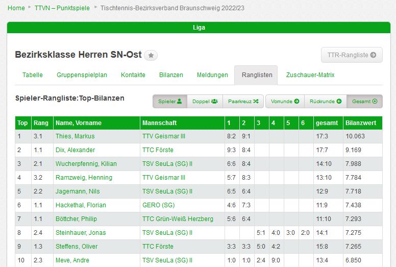Open the Gruppenspielplan tab
Viewport: 396px width, 267px height.
(x=82, y=75)
